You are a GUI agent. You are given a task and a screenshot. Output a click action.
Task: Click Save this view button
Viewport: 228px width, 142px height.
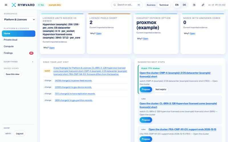(13, 74)
